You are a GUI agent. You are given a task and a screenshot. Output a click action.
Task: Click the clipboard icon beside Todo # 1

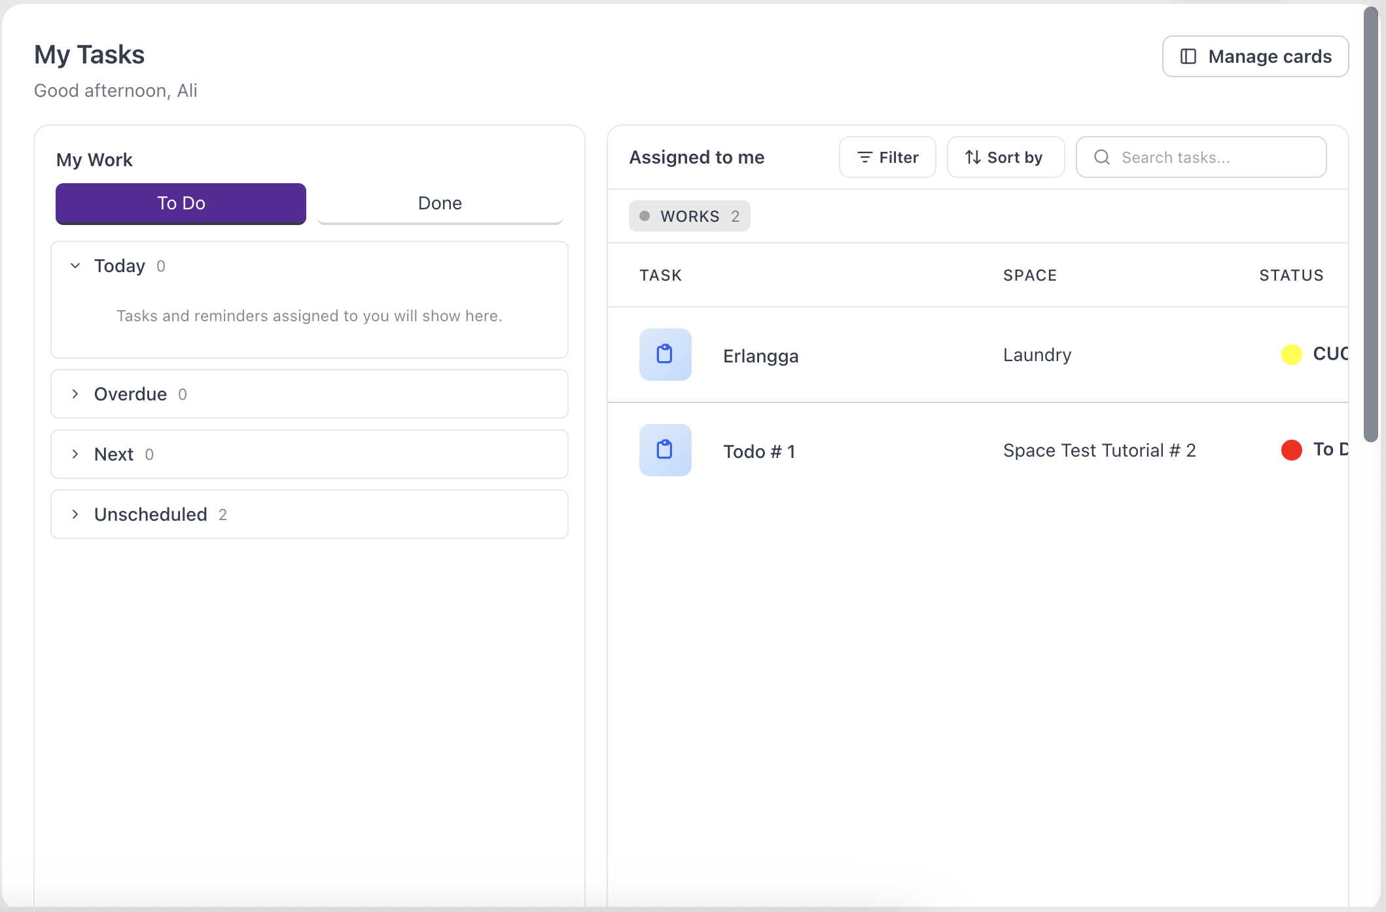click(665, 450)
